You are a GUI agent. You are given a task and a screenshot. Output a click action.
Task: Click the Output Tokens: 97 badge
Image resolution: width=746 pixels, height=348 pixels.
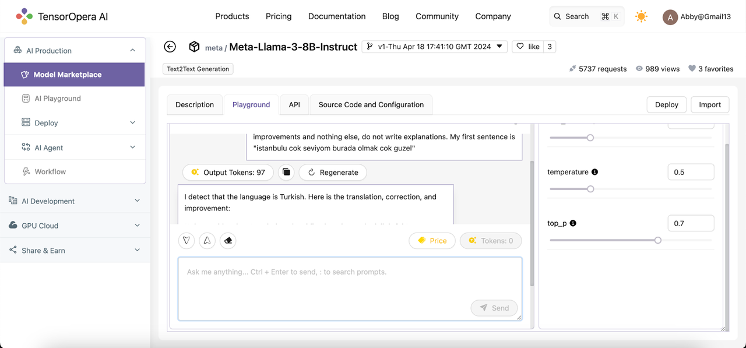click(x=228, y=172)
